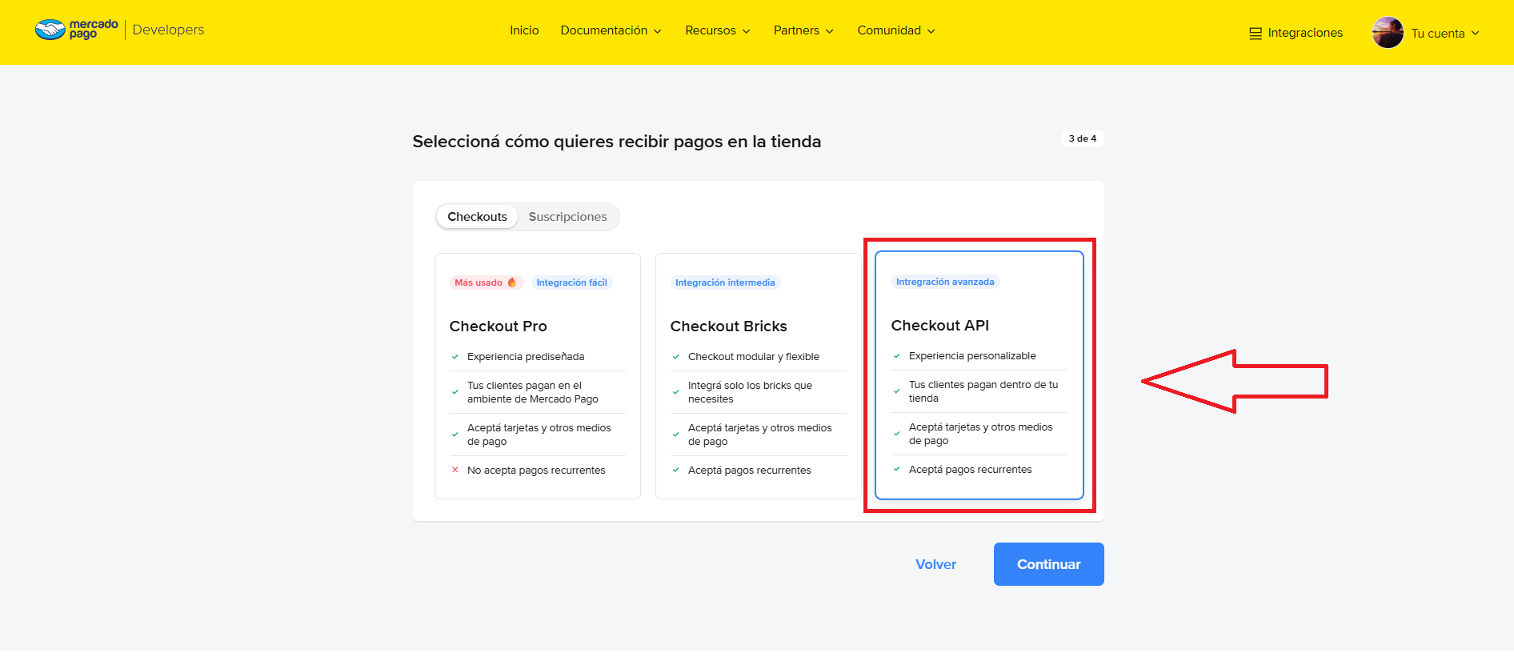Click the Developers header link
Viewport: 1514px width, 661px height.
tap(168, 30)
